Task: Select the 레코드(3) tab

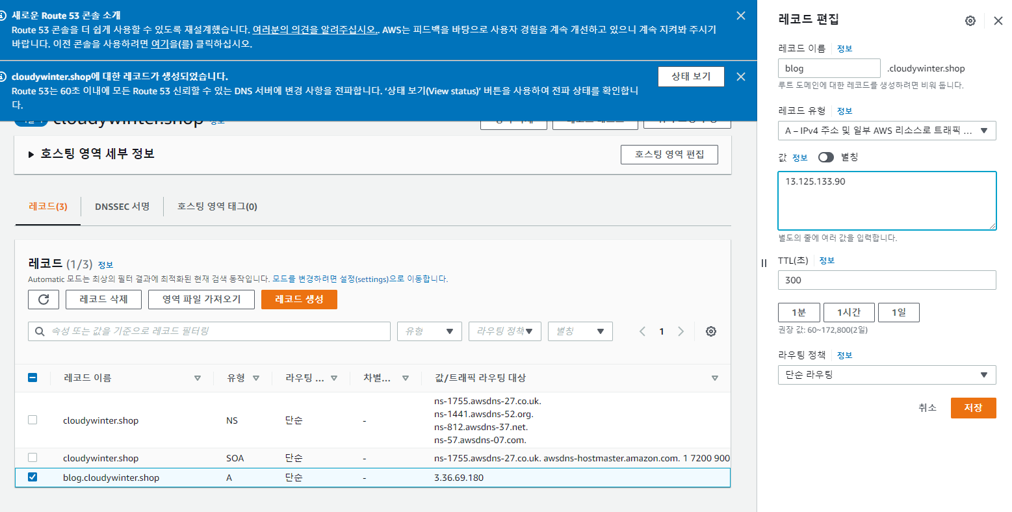Action: point(48,207)
